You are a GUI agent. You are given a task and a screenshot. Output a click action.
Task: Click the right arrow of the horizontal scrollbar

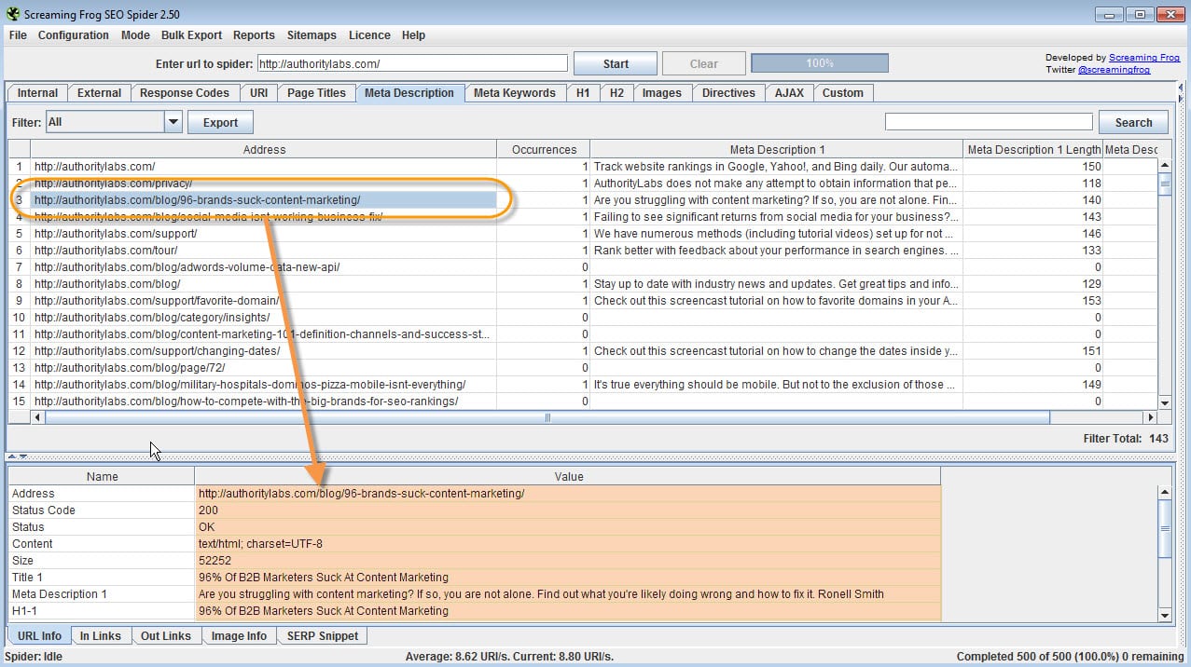(1150, 418)
